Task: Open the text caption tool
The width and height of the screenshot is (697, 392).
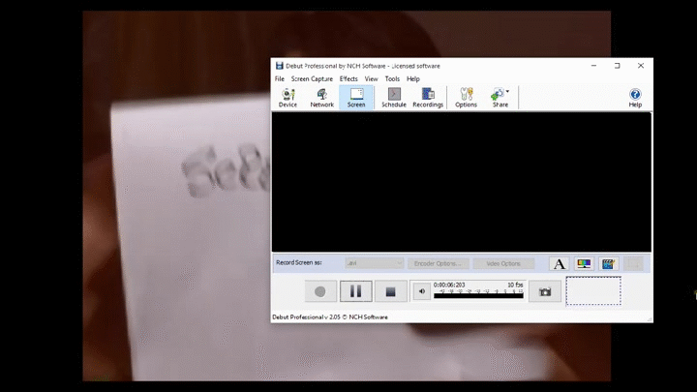Action: click(x=559, y=263)
